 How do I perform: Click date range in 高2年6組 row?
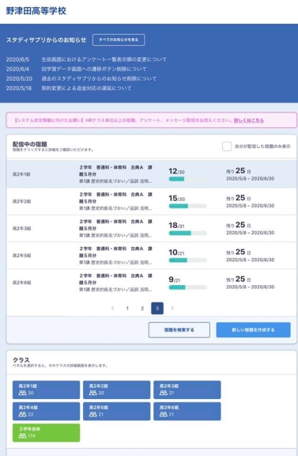click(x=250, y=287)
